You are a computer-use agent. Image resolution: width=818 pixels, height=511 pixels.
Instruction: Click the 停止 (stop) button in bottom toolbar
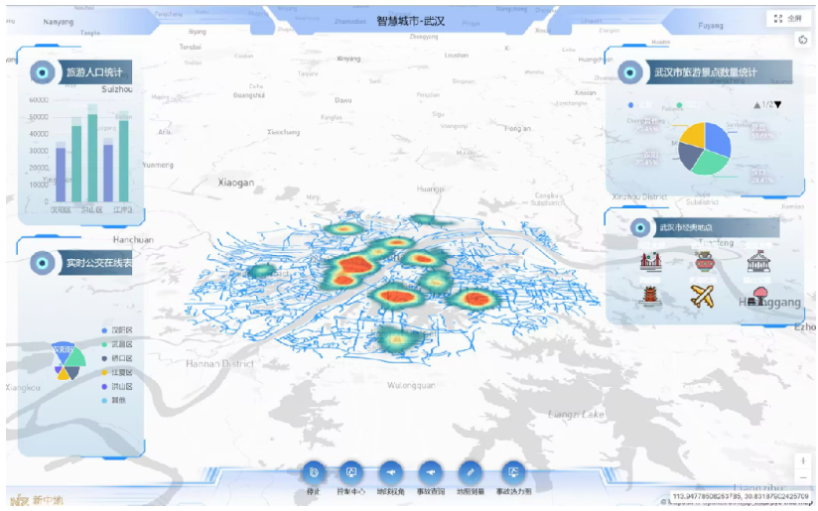coord(314,473)
